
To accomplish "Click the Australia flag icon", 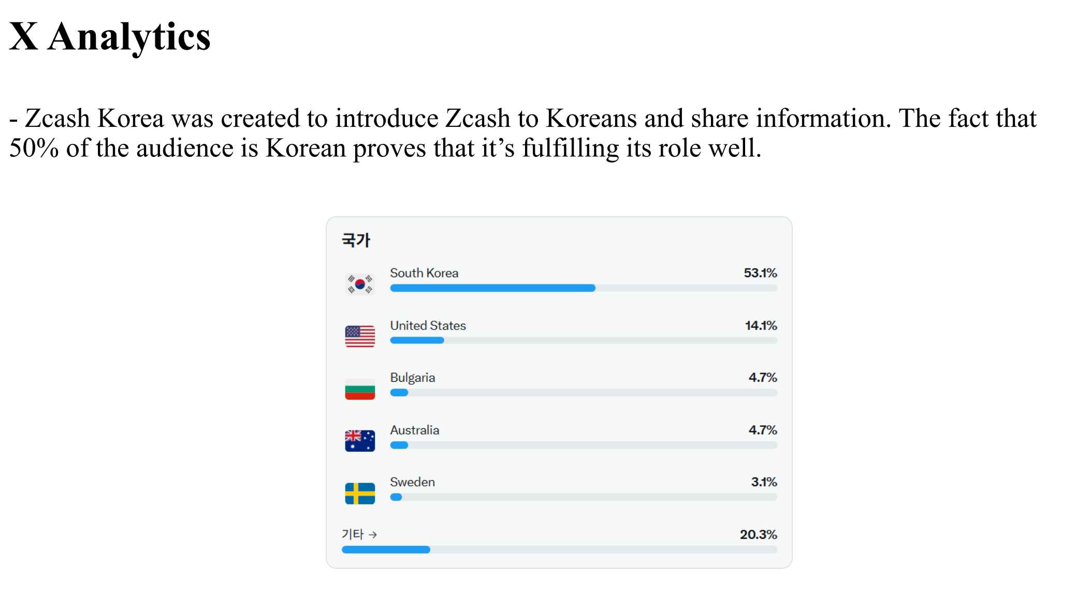I will [x=360, y=441].
